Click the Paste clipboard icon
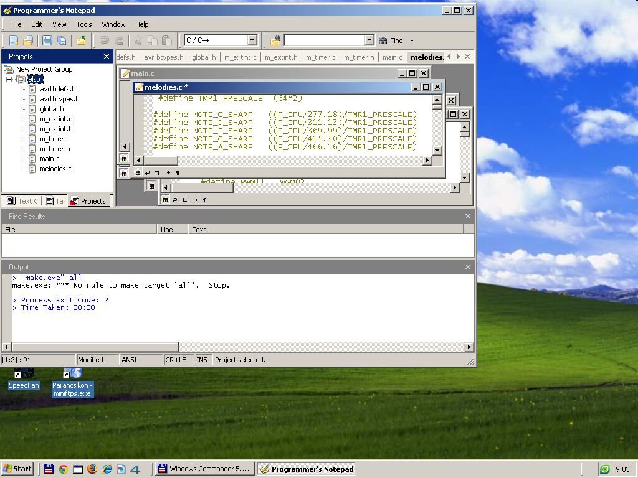Image resolution: width=638 pixels, height=478 pixels. click(x=166, y=40)
